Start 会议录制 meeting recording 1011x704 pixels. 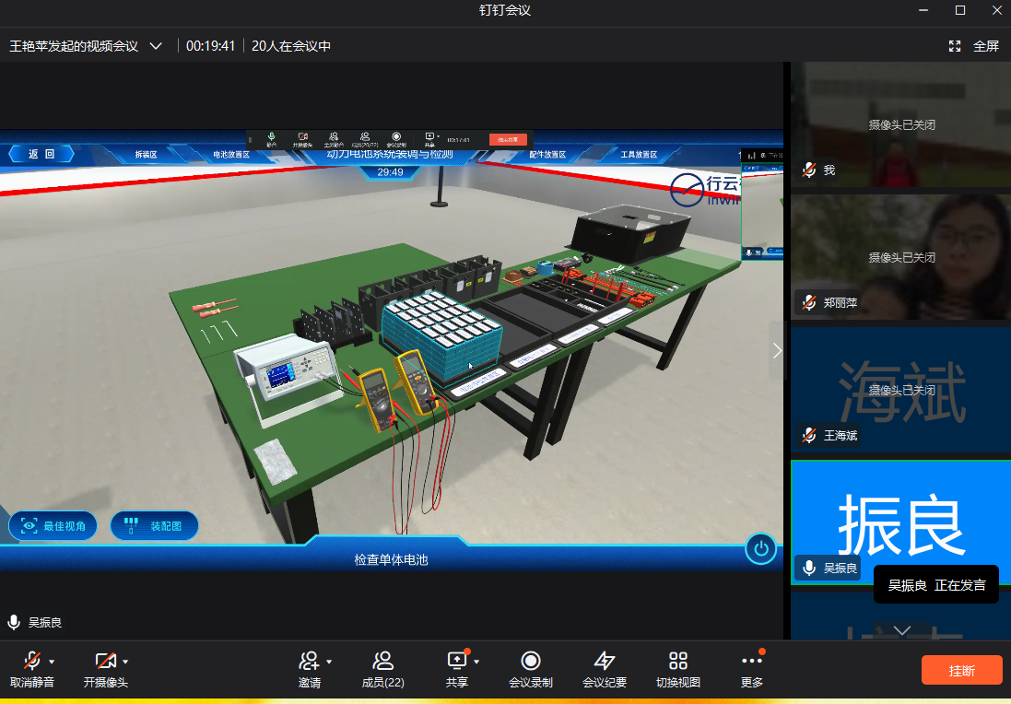pos(530,668)
